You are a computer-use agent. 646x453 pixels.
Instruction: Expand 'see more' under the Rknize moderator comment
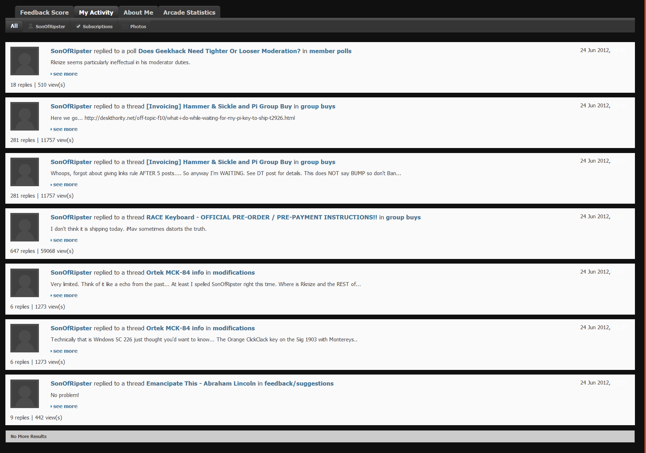point(65,74)
